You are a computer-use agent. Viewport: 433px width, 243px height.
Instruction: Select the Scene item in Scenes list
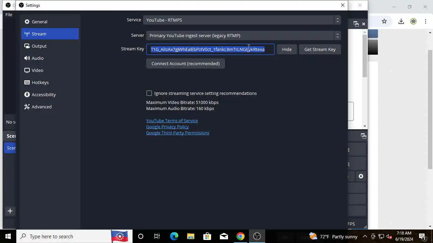[10, 148]
